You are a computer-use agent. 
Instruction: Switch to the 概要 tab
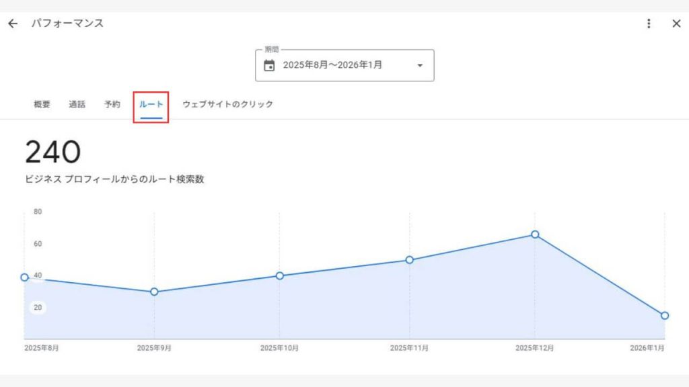click(42, 104)
